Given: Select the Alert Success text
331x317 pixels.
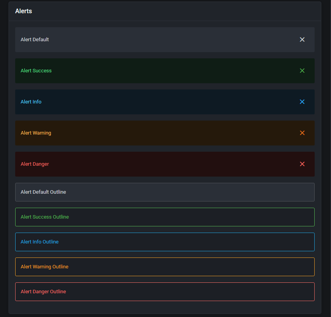Looking at the screenshot, I should click(36, 71).
